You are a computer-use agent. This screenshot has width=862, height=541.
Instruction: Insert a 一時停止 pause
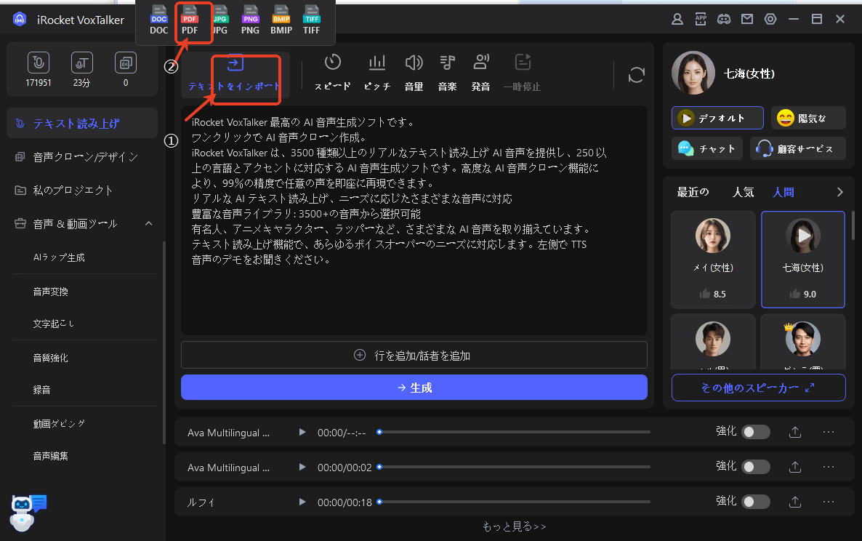523,73
